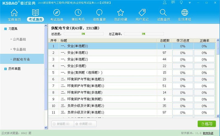Select row 一、安全(单选题2)
The height and width of the screenshot is (136, 220).
point(132,59)
